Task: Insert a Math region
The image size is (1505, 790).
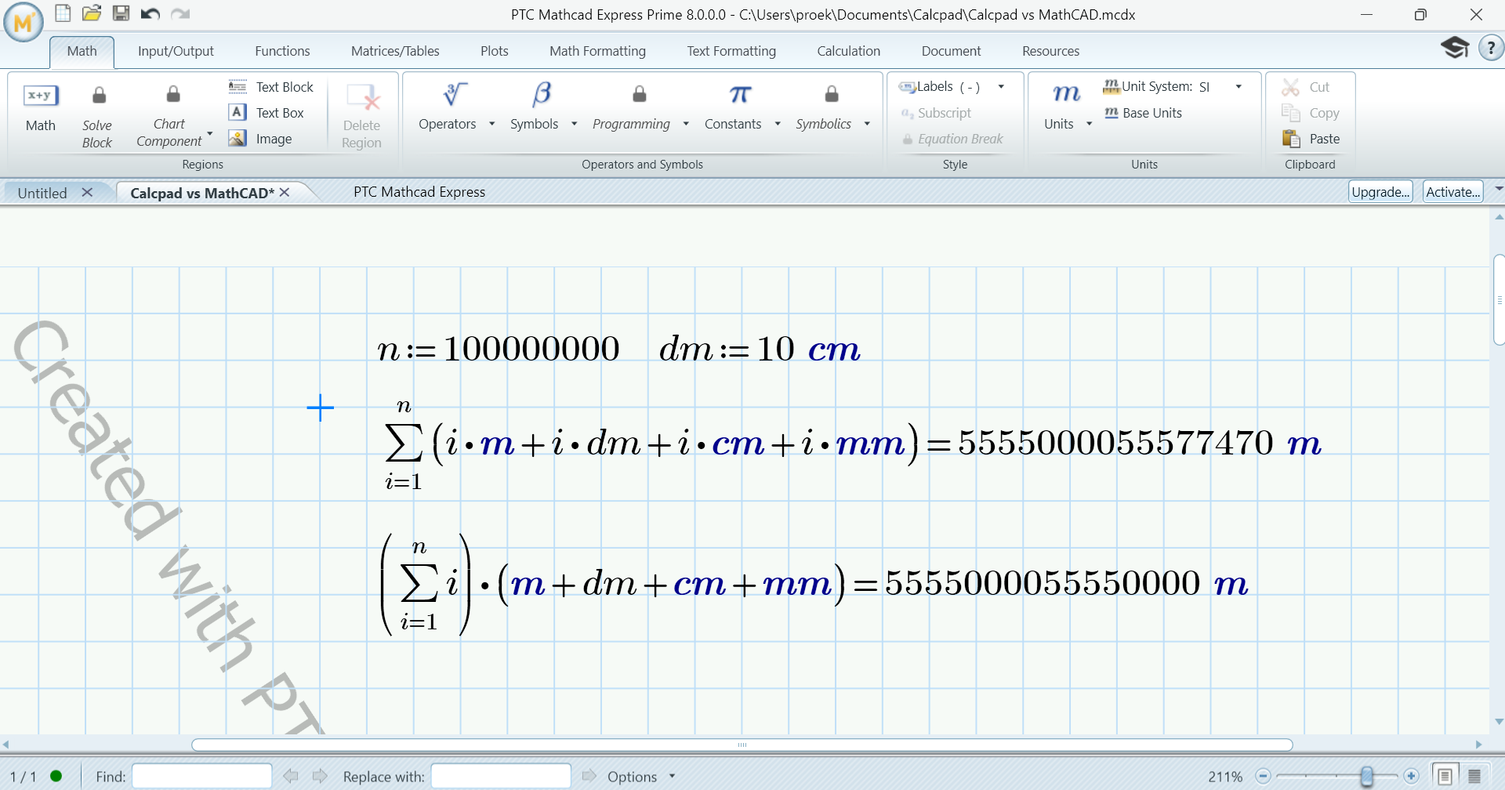Action: (40, 111)
